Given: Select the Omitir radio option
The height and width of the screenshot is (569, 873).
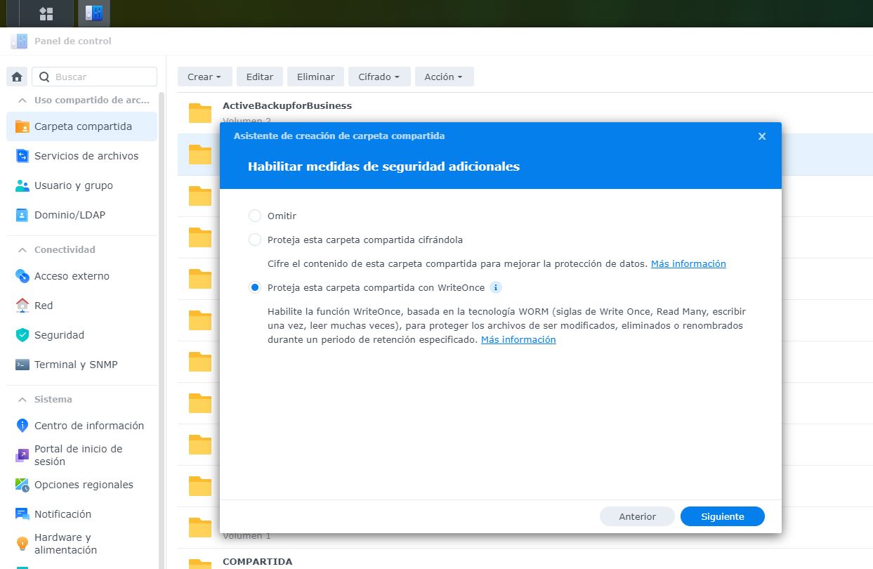Looking at the screenshot, I should click(x=255, y=216).
